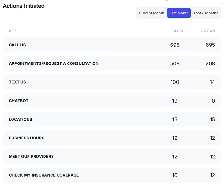Screen dimensions: 224x184
Task: Select the CALL US row label
Action: tap(17, 45)
